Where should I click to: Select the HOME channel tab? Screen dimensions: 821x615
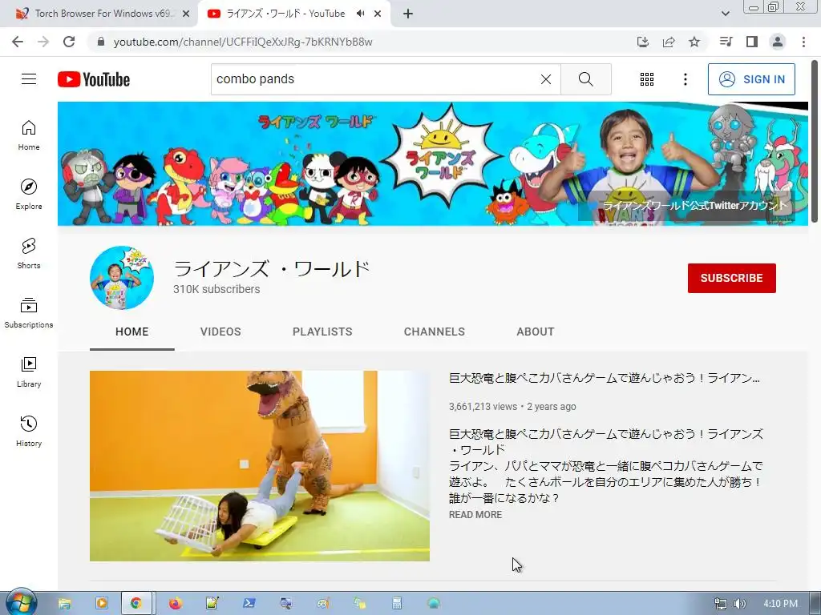click(x=132, y=332)
